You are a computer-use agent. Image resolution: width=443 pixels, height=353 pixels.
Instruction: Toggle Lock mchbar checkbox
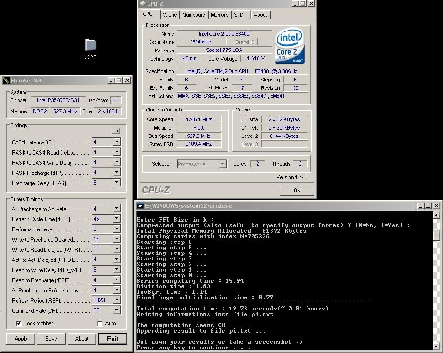(18, 323)
